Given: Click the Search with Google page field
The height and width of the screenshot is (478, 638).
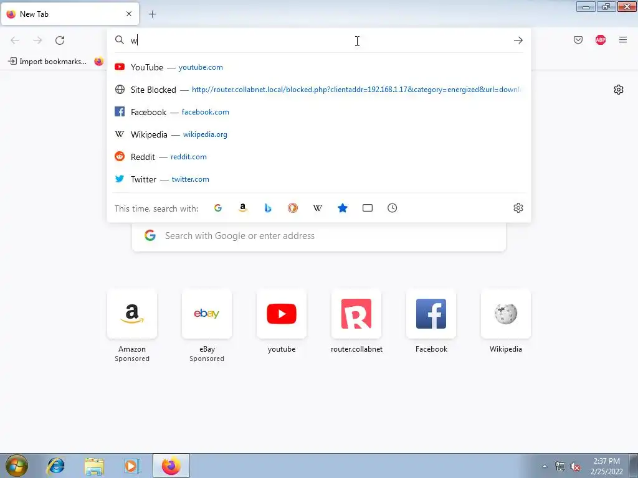Looking at the screenshot, I should coord(318,236).
